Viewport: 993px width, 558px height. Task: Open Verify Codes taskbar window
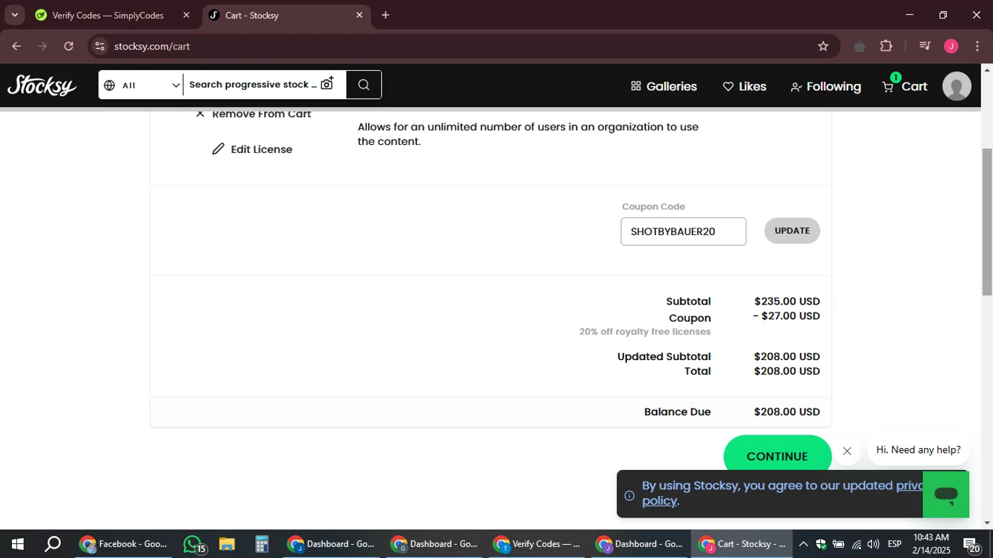(536, 544)
